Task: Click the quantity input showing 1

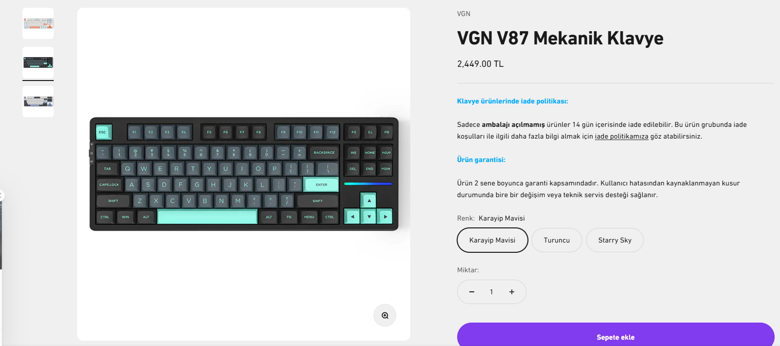Action: coord(491,292)
